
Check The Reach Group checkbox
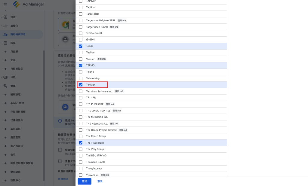[x=81, y=136]
